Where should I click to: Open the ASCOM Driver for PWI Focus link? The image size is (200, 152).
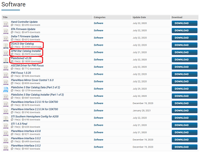(x=27, y=66)
